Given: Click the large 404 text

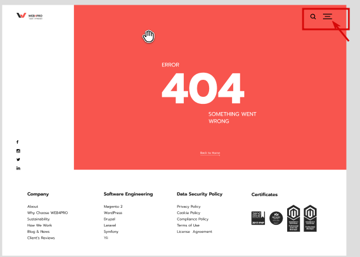Looking at the screenshot, I should click(203, 89).
